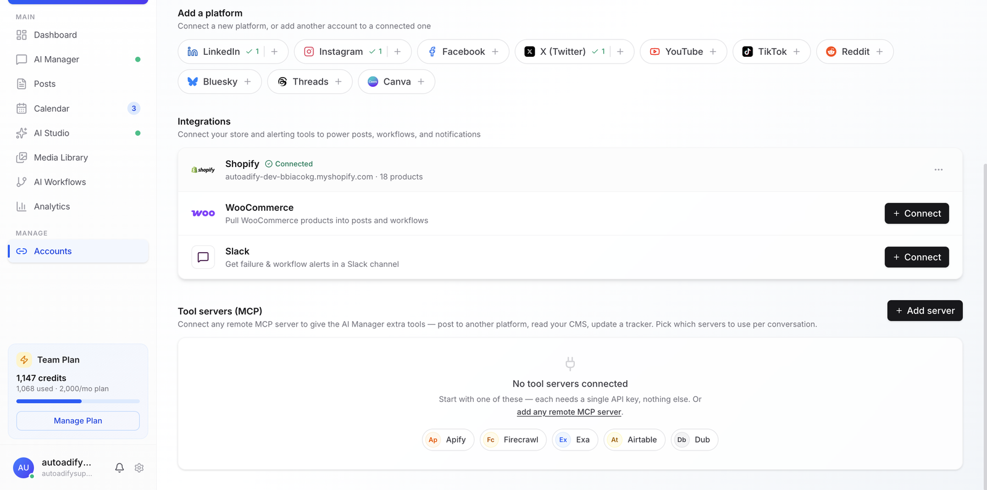Click the page vertical scrollbar
This screenshot has width=987, height=490.
(985, 327)
